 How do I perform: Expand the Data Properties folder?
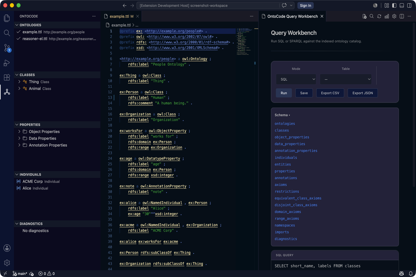[19, 138]
